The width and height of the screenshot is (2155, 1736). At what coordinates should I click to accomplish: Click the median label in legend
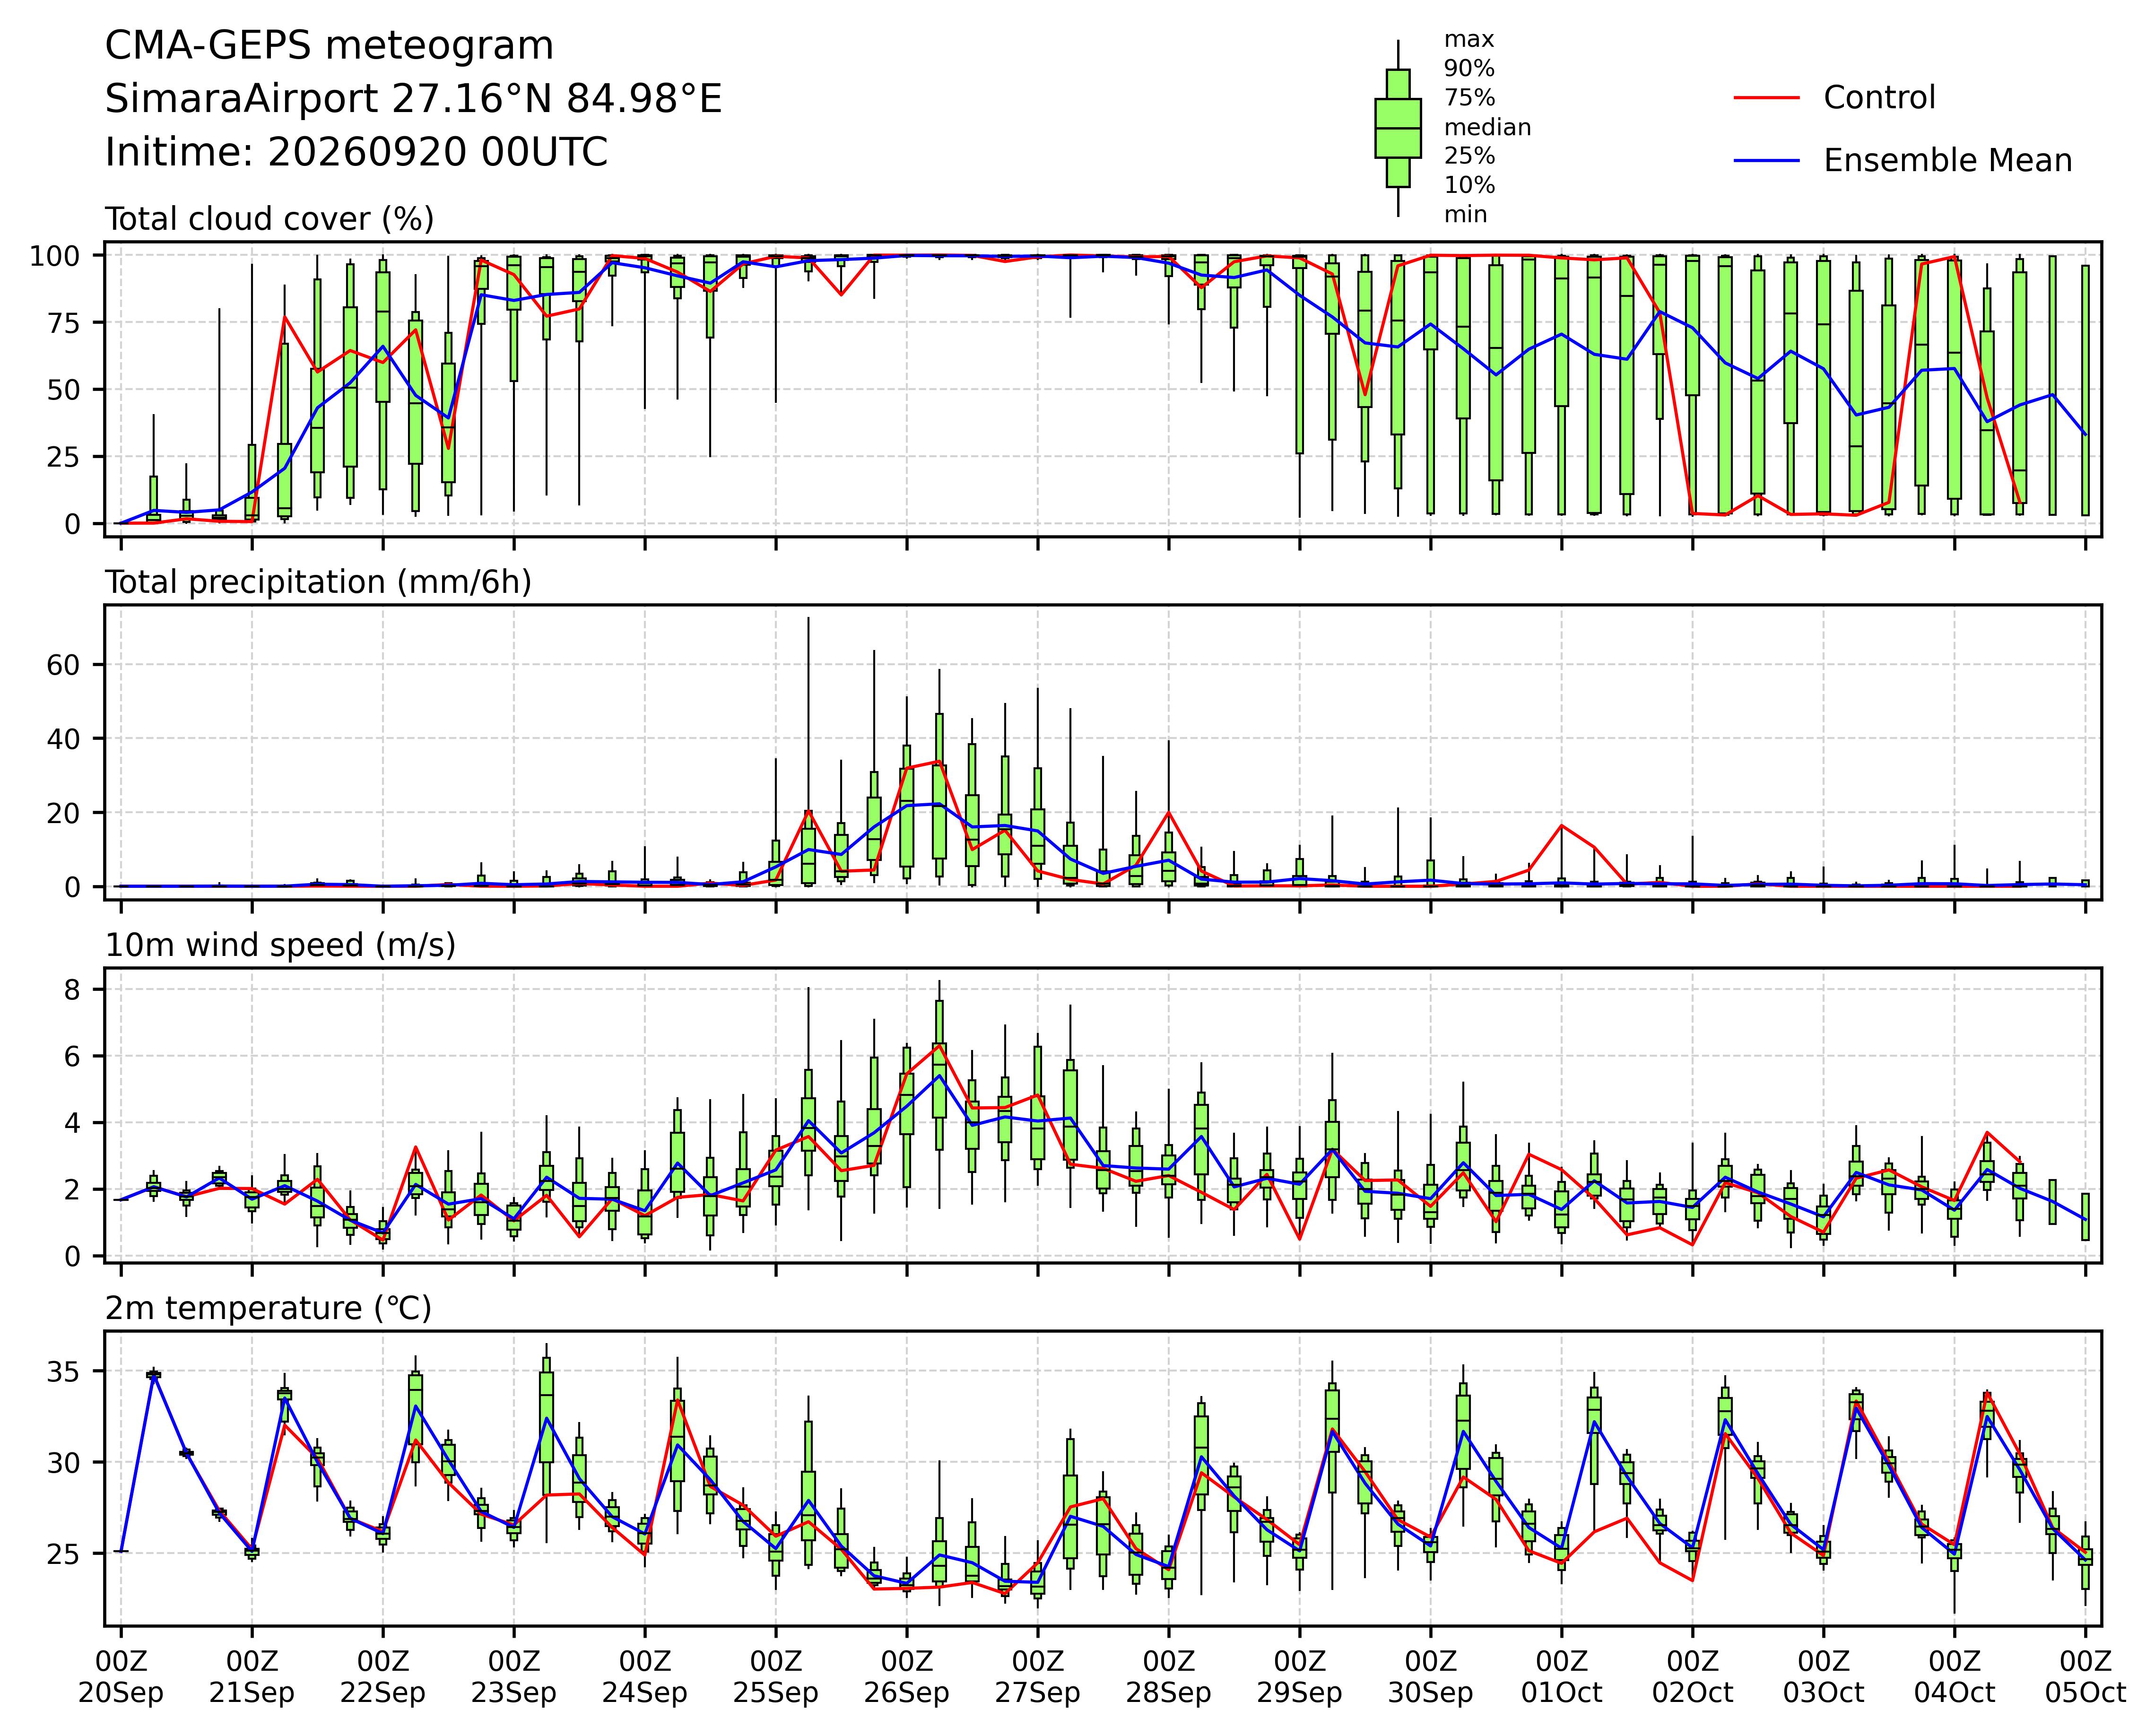[x=1487, y=128]
